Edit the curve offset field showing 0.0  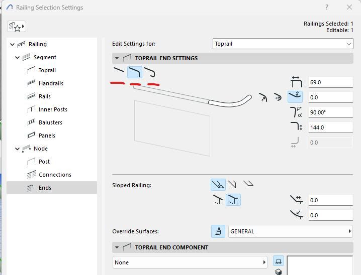tap(330, 97)
